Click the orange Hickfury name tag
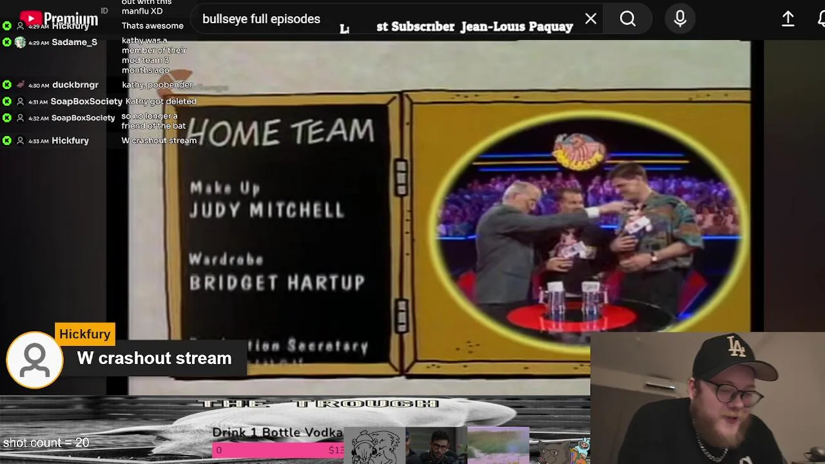Viewport: 825px width, 464px height. coord(85,334)
